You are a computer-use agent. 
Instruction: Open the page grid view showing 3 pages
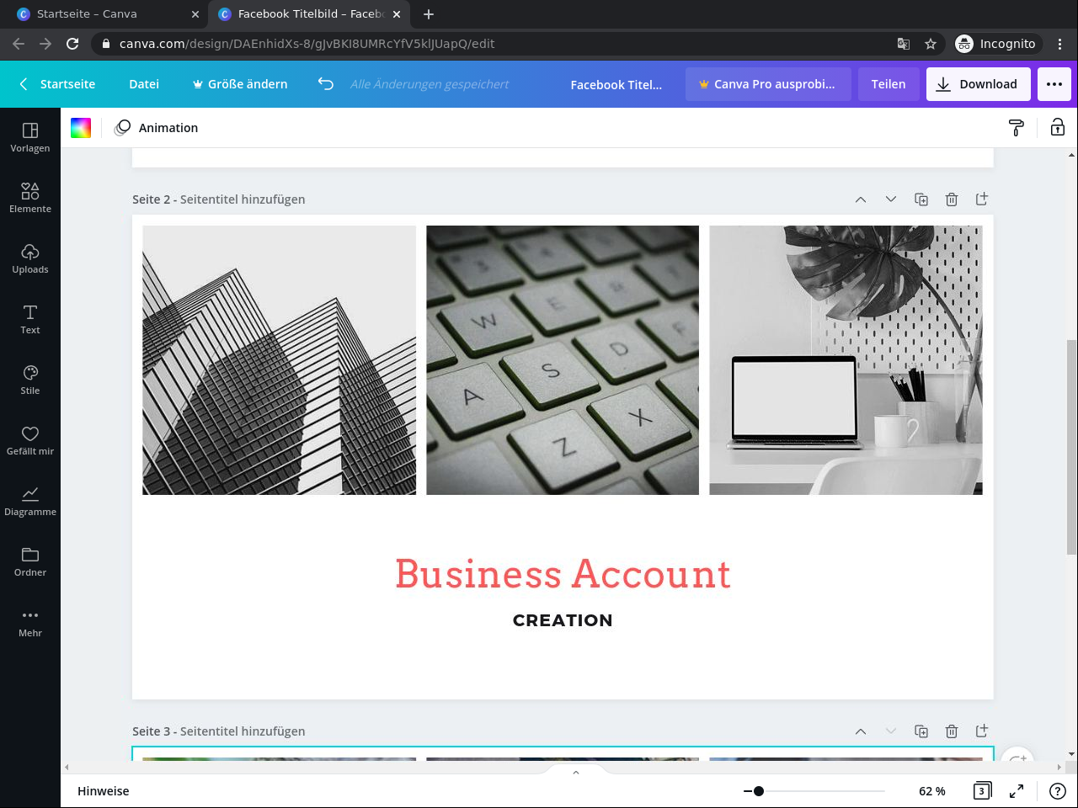982,791
